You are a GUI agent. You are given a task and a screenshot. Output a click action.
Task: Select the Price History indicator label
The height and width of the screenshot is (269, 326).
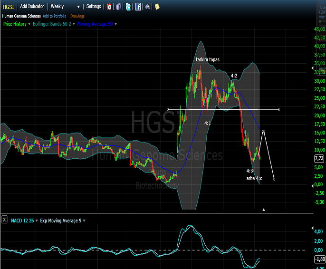(x=15, y=24)
